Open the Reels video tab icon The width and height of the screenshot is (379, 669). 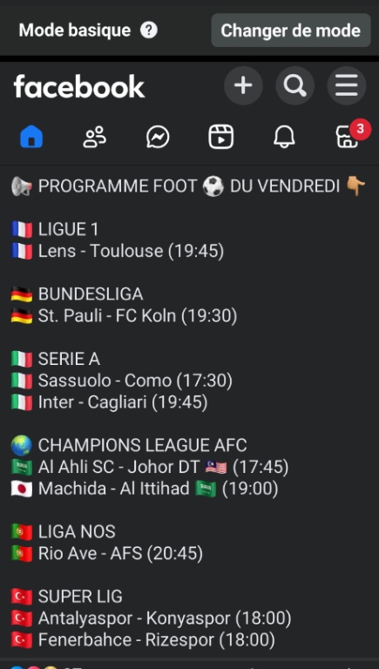[x=220, y=138]
